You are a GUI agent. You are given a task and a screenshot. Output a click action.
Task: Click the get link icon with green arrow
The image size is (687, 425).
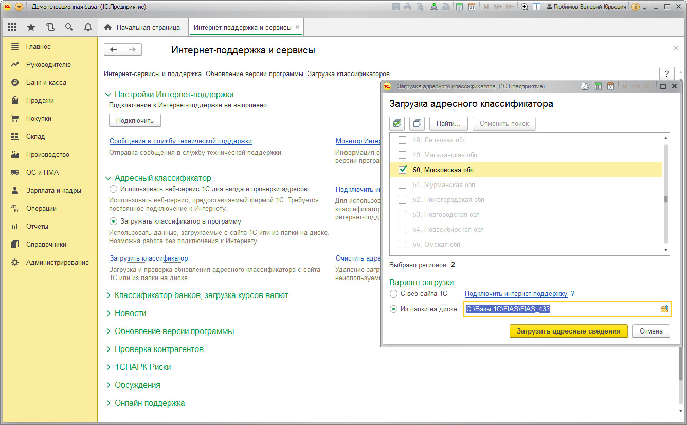coord(434,7)
